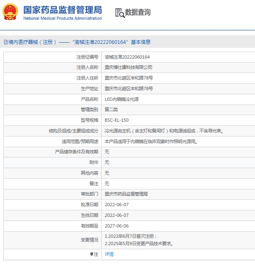The width and height of the screenshot is (255, 264).
Task: Click the 审批部门 label
Action: (89, 194)
